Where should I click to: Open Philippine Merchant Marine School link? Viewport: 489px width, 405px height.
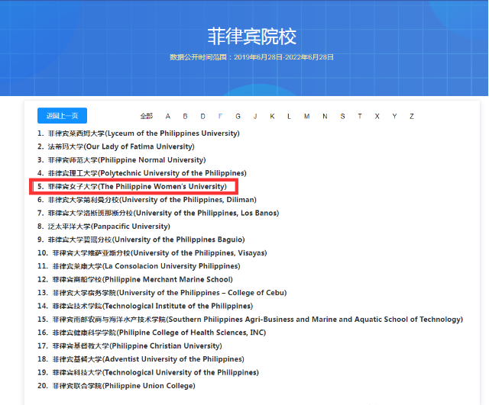[x=139, y=280]
